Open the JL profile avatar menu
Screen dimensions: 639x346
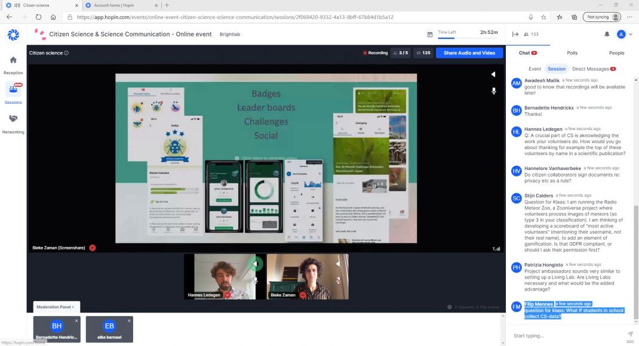(x=621, y=34)
